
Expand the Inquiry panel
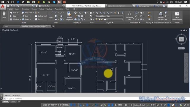click(149, 23)
